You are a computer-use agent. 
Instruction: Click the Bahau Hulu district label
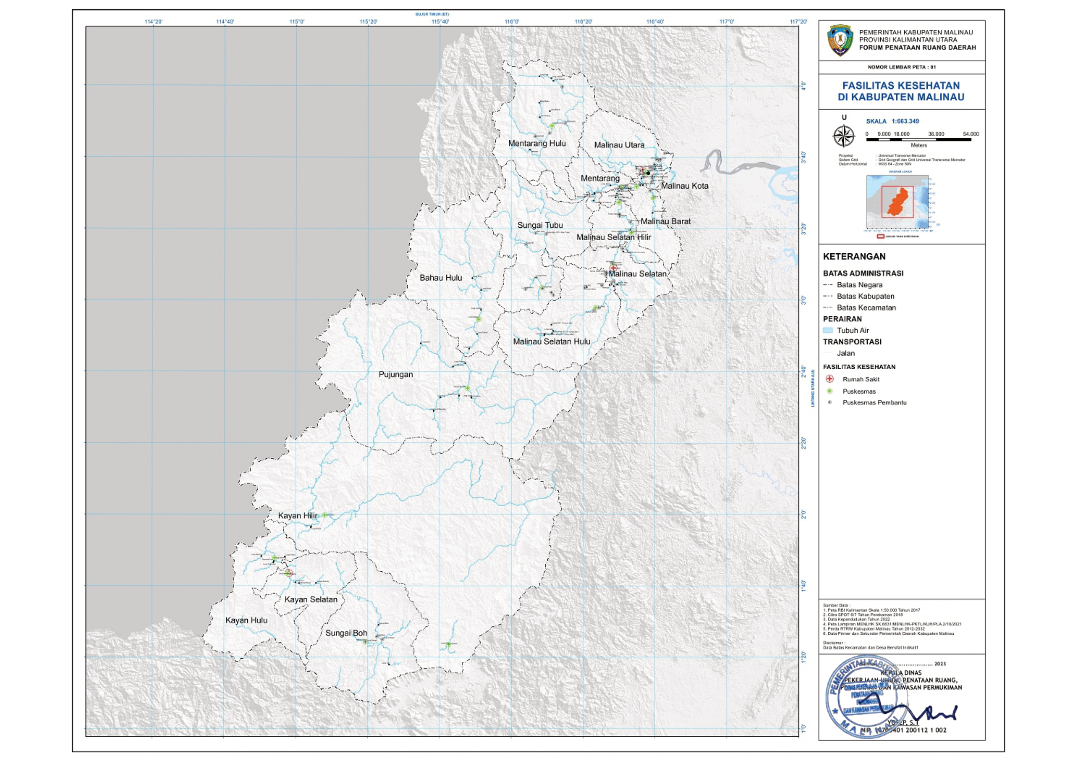point(441,278)
